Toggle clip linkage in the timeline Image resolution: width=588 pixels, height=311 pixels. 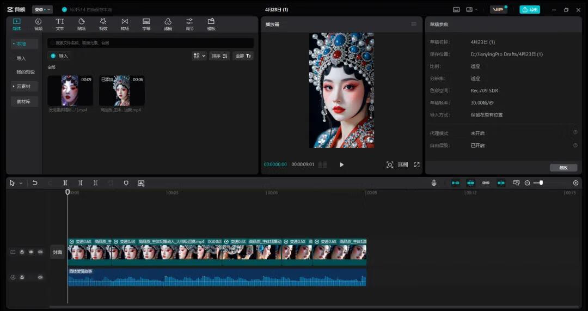tap(486, 182)
